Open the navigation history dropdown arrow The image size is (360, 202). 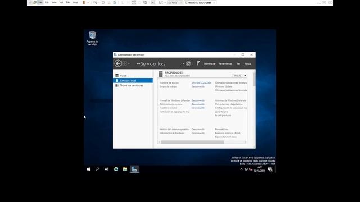pos(129,63)
